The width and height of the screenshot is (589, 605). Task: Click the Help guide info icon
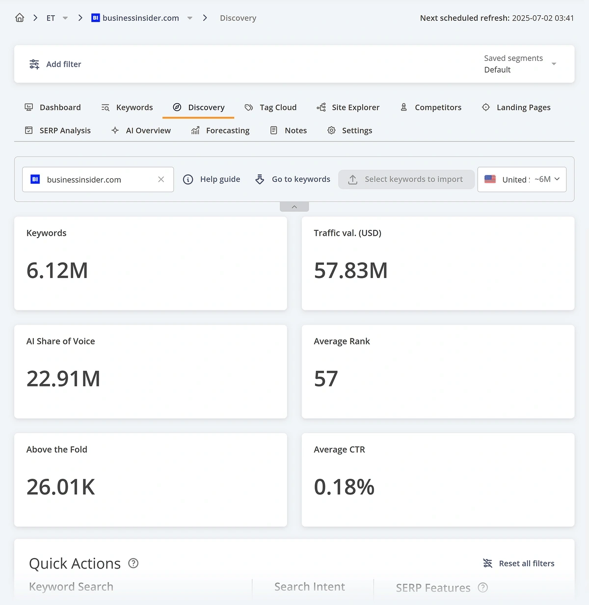[188, 179]
